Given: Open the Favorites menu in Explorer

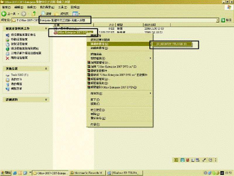Looking at the screenshot, I should pyautogui.click(x=47, y=7).
